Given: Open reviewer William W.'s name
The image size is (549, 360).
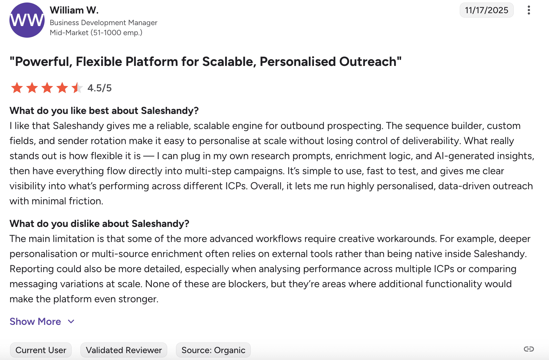Looking at the screenshot, I should point(74,10).
